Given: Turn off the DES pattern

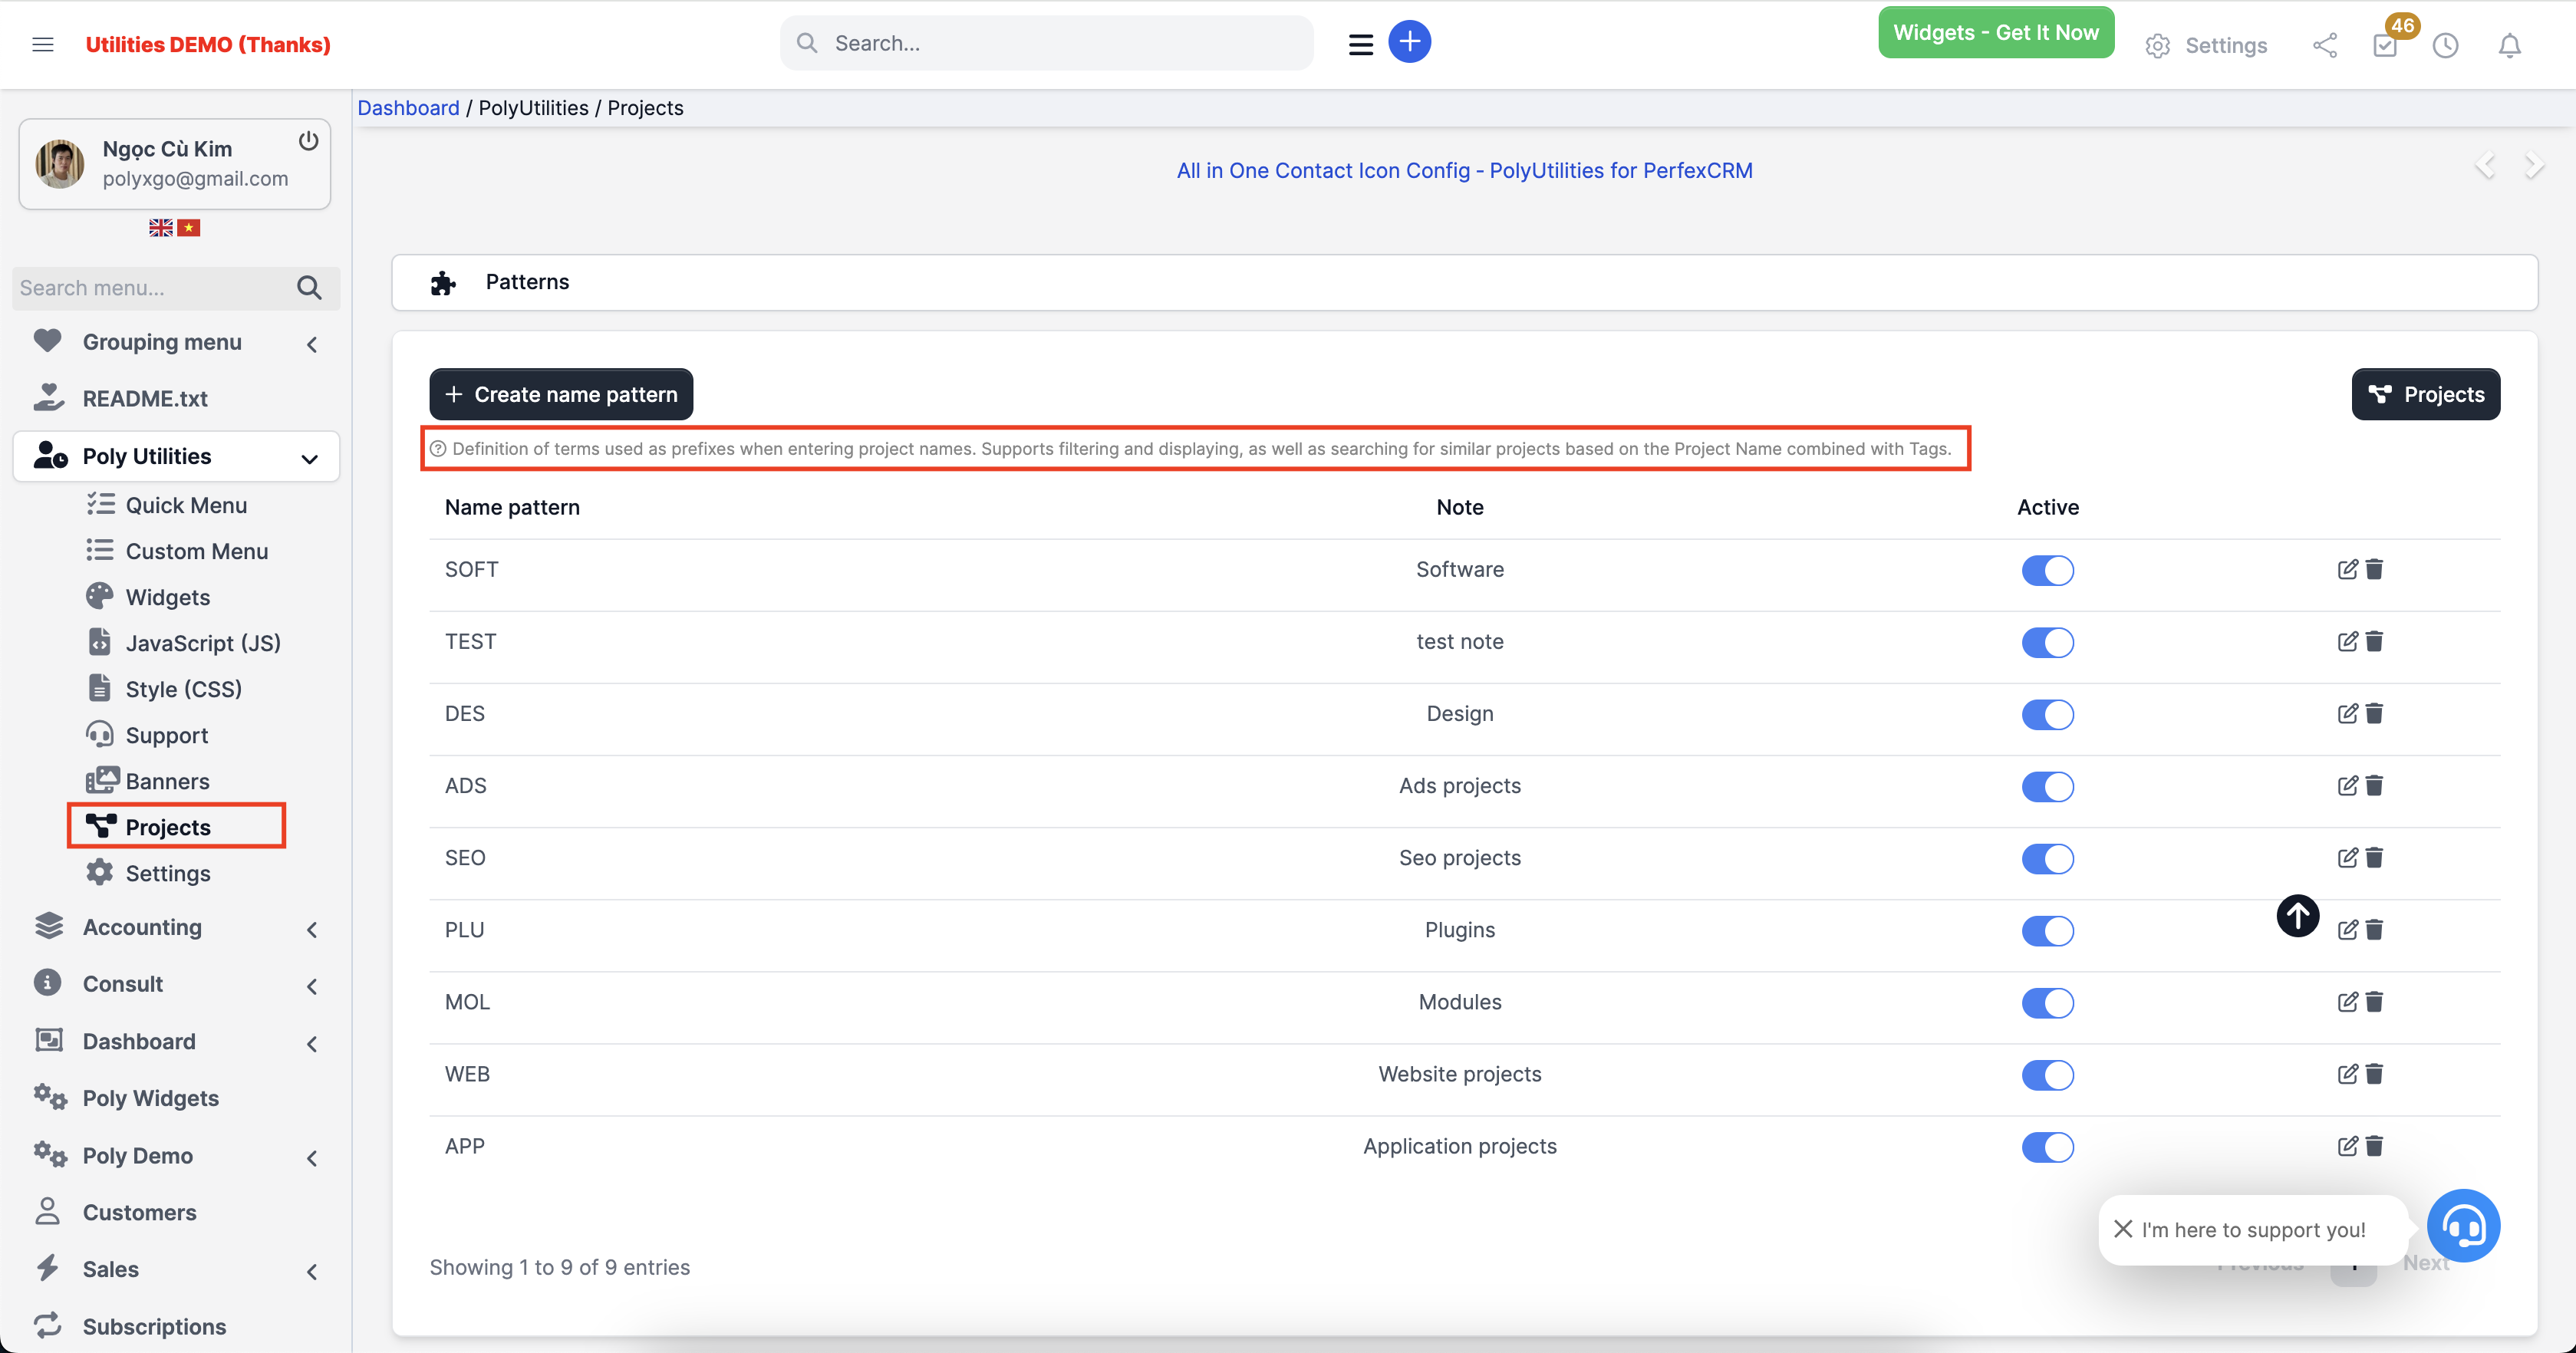Looking at the screenshot, I should [2047, 714].
